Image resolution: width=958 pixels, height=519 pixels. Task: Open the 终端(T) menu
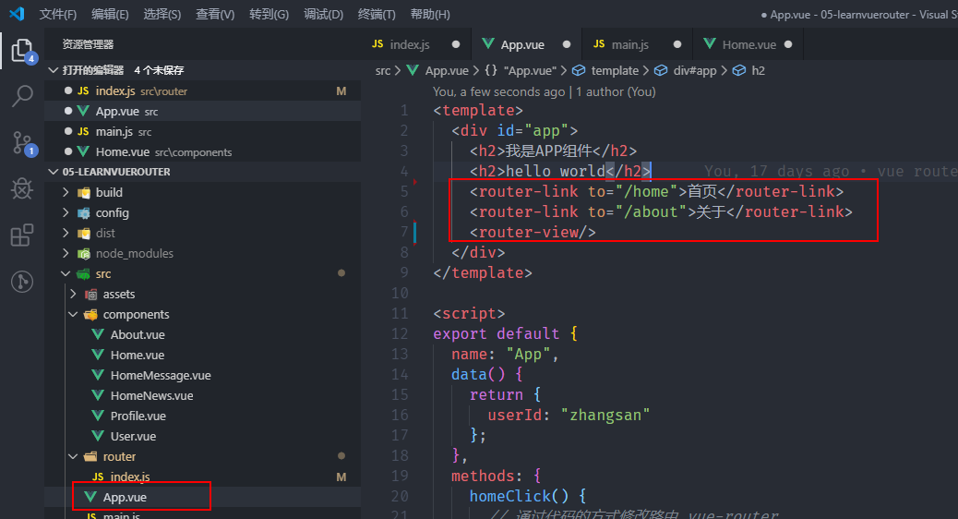[x=377, y=14]
